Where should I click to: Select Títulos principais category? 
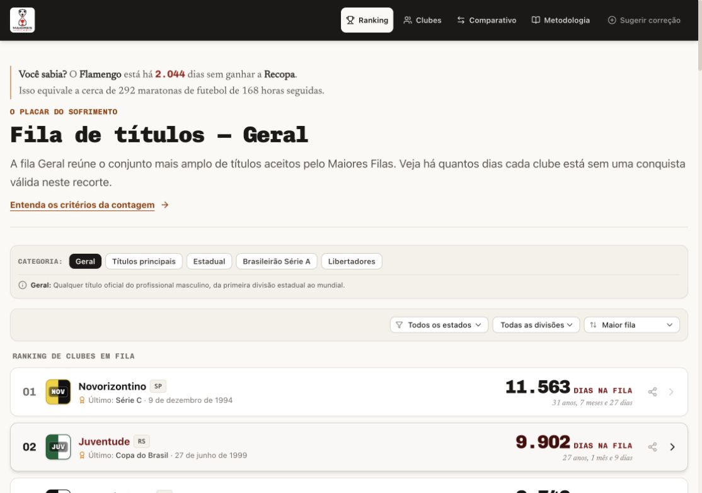click(x=144, y=261)
